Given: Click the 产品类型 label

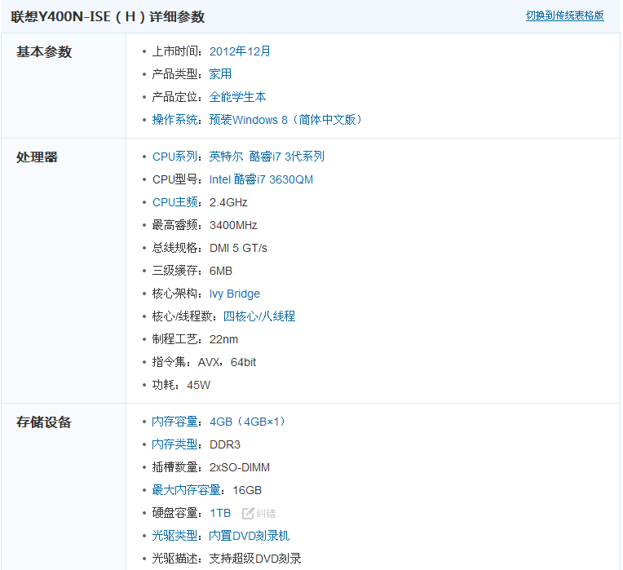Looking at the screenshot, I should click(175, 74).
